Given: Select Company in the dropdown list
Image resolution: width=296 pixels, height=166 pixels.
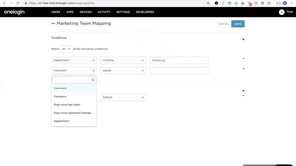Looking at the screenshot, I should point(74,96).
